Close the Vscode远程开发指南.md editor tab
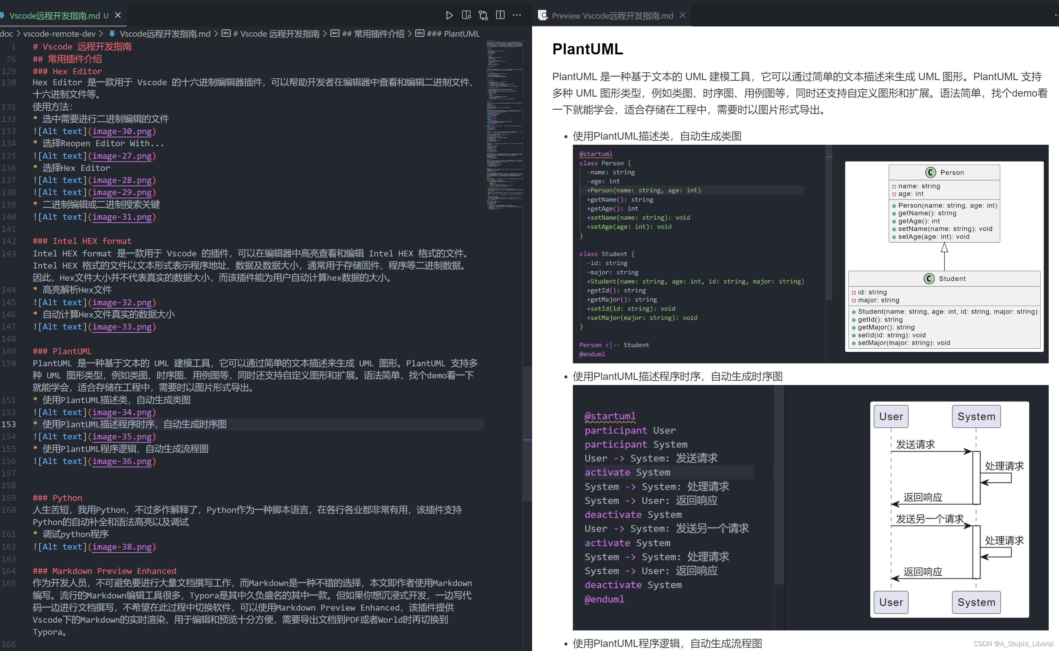 [x=118, y=15]
